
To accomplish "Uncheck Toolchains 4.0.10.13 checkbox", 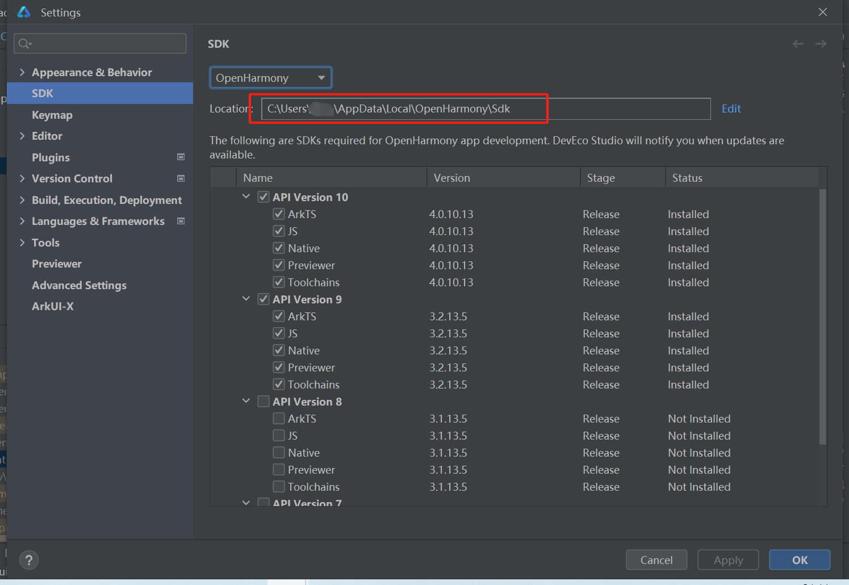I will pyautogui.click(x=279, y=282).
